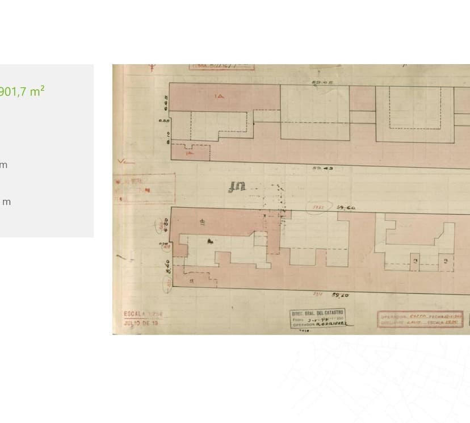Image resolution: width=470 pixels, height=423 pixels.
Task: Click the red 'ESCALA' label on map
Action: pos(135,314)
